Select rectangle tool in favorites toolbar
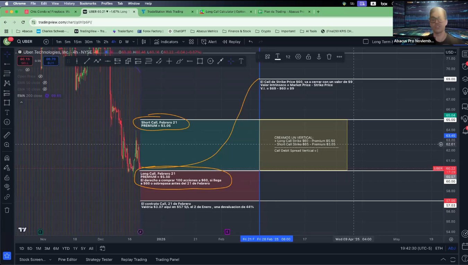This screenshot has width=468, height=265. [200, 61]
